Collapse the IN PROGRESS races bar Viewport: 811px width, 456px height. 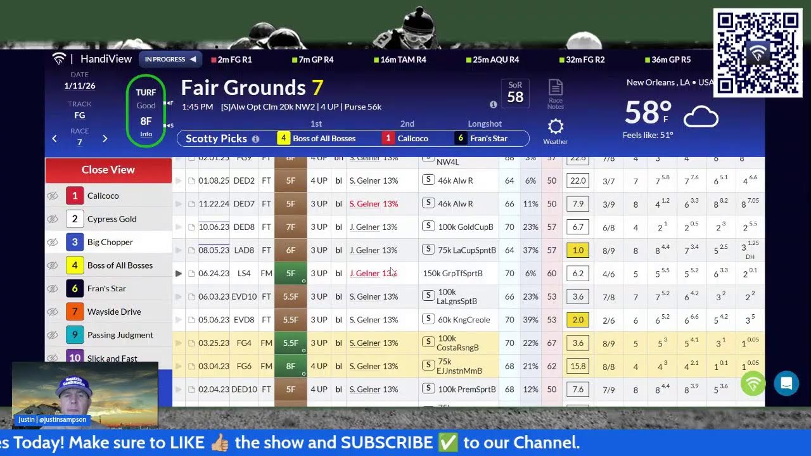[x=170, y=60]
